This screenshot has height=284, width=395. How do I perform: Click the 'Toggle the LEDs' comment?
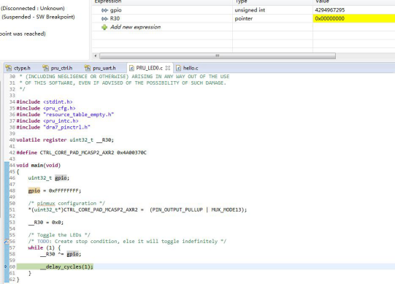coord(59,235)
